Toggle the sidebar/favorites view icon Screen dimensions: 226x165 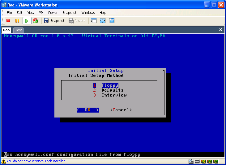point(94,21)
